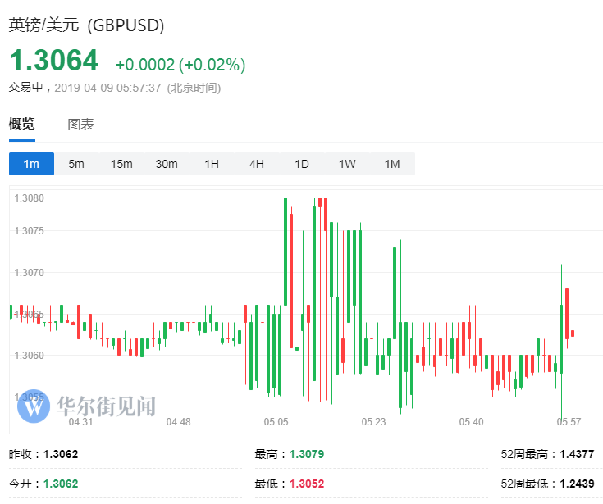The image size is (603, 504).
Task: Choose the 5m chart interval
Action: pyautogui.click(x=76, y=164)
